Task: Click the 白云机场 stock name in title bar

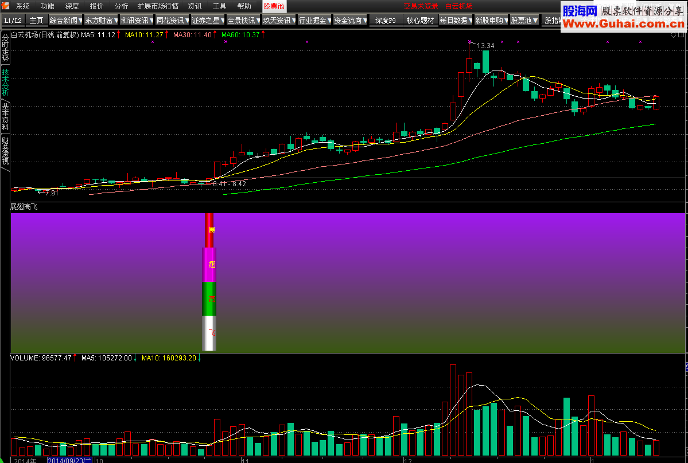Action: 459,6
